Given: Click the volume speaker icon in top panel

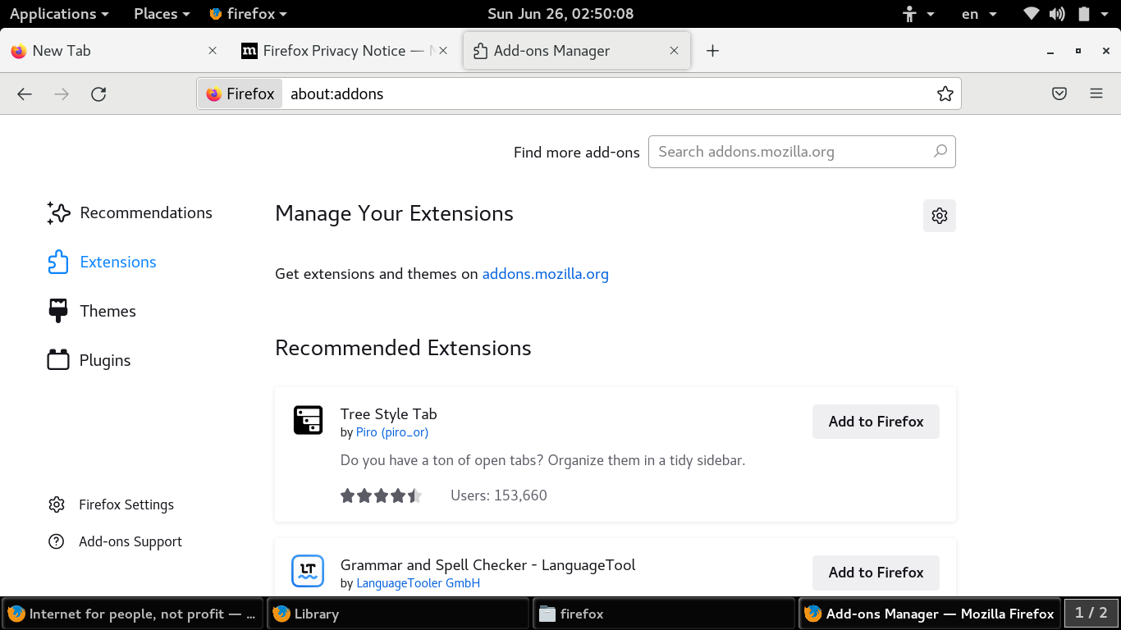Looking at the screenshot, I should click(x=1057, y=14).
